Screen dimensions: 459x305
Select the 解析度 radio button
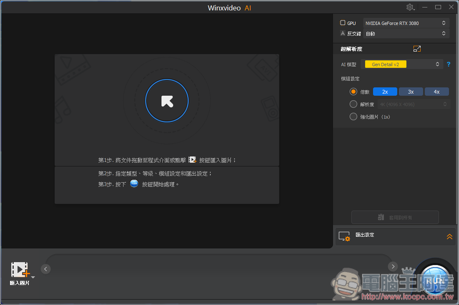353,104
